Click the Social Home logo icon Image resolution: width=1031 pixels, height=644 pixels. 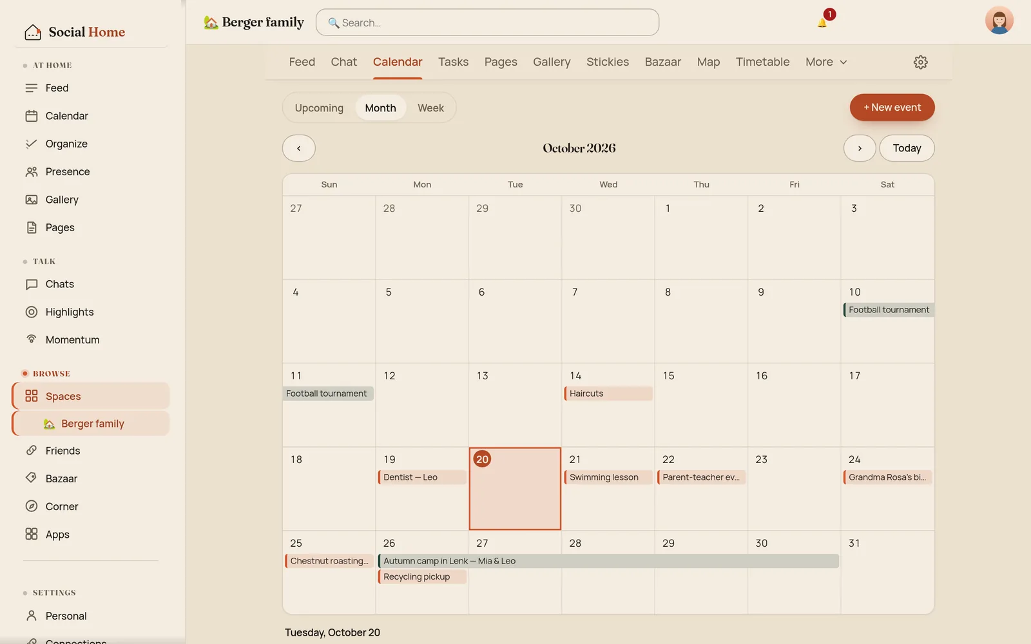[x=33, y=32]
